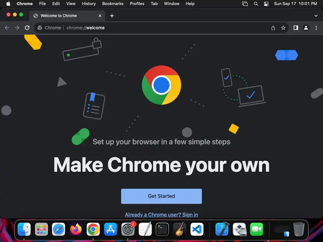This screenshot has width=323, height=242.
Task: Launch Terminal from the Dock
Action: coord(162,229)
